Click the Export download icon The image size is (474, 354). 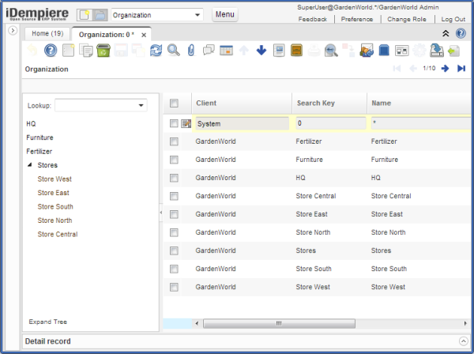(x=437, y=51)
